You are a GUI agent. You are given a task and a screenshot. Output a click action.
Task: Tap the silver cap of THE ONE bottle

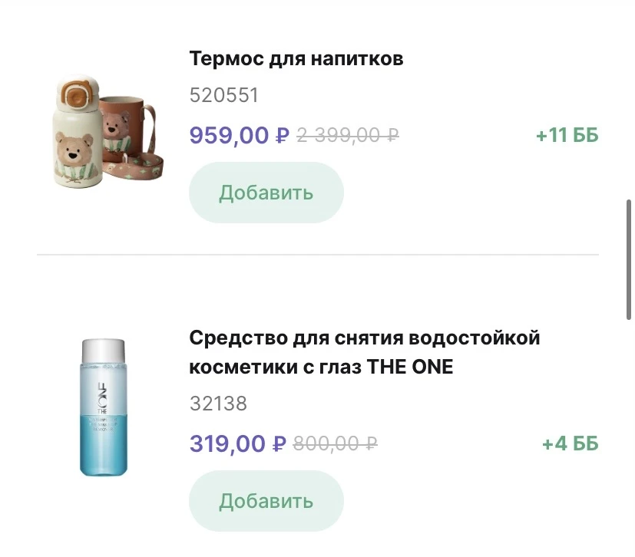(x=104, y=350)
